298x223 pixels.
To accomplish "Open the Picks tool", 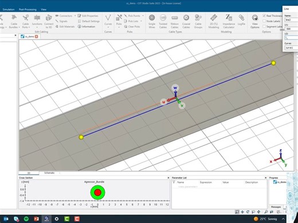I will 119,21.
